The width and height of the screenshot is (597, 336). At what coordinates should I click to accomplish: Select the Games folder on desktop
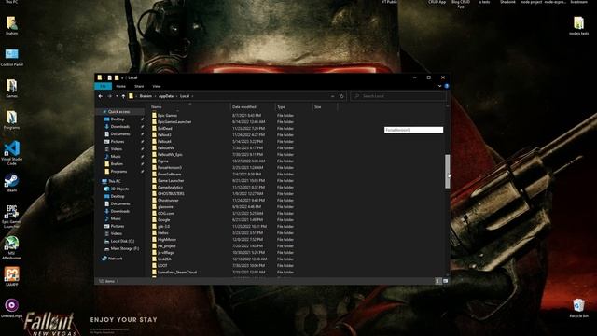11,89
